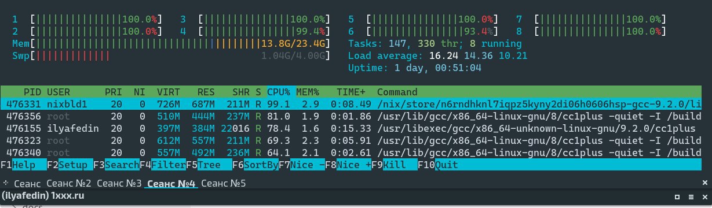Click F9 Kill in the htop footer
Viewport: 712px width, 208px height.
click(394, 165)
